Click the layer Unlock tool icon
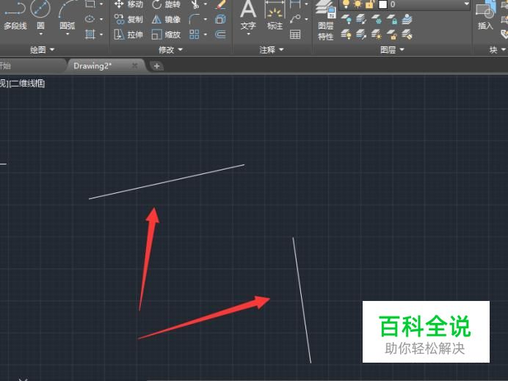This screenshot has width=508, height=381. [392, 35]
